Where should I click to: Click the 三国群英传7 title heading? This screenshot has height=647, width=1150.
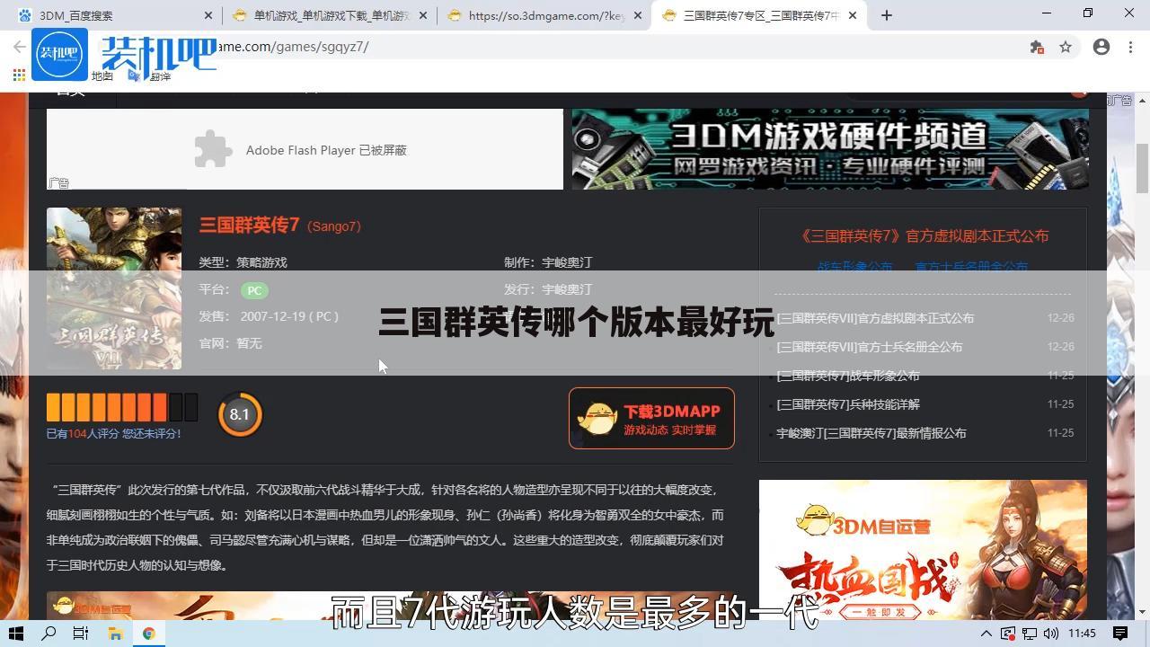pos(249,225)
